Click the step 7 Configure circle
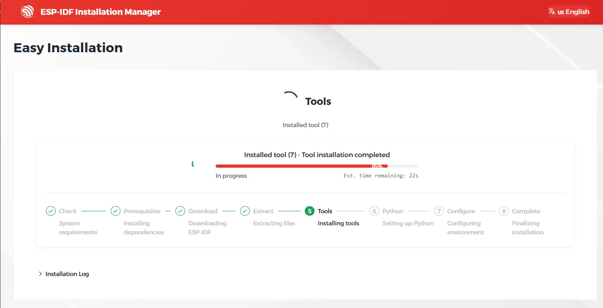Viewport: 603px width, 308px height. (x=439, y=211)
